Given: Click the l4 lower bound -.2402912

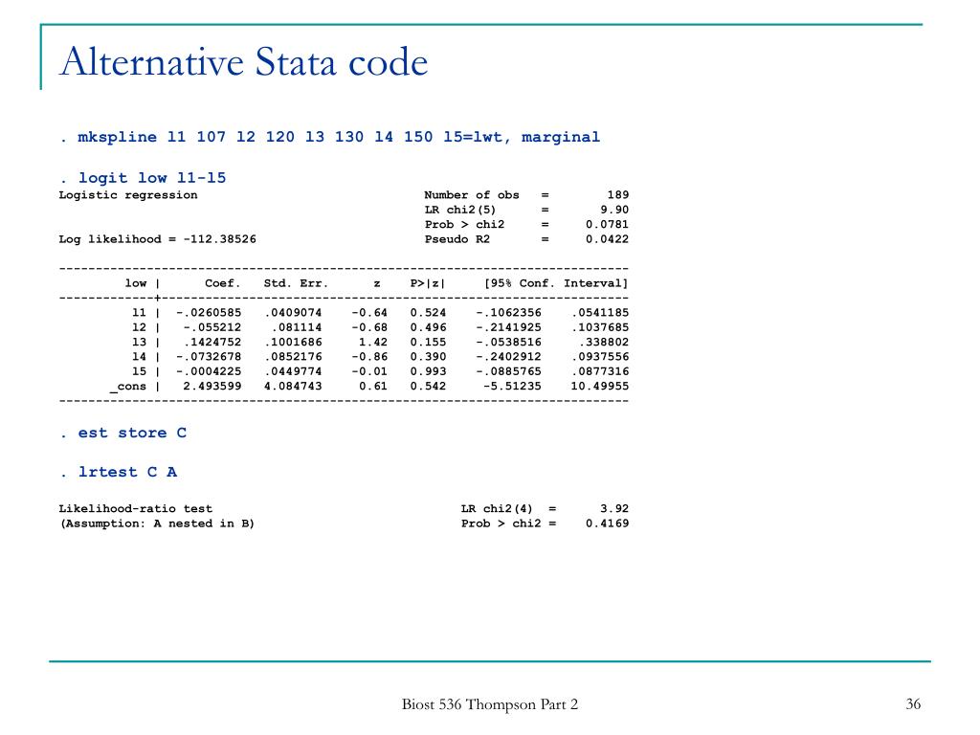Looking at the screenshot, I should (x=509, y=357).
